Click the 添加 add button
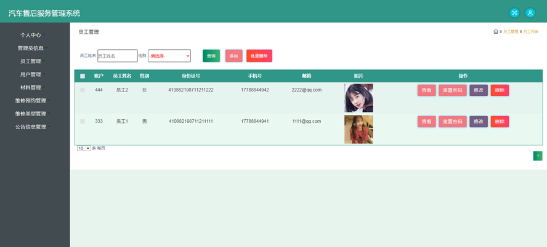The image size is (547, 247). point(233,56)
